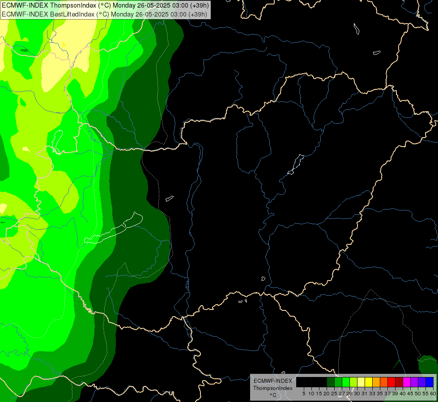Click legend tick value 30
Screen dimensions: 438x402
click(357, 394)
